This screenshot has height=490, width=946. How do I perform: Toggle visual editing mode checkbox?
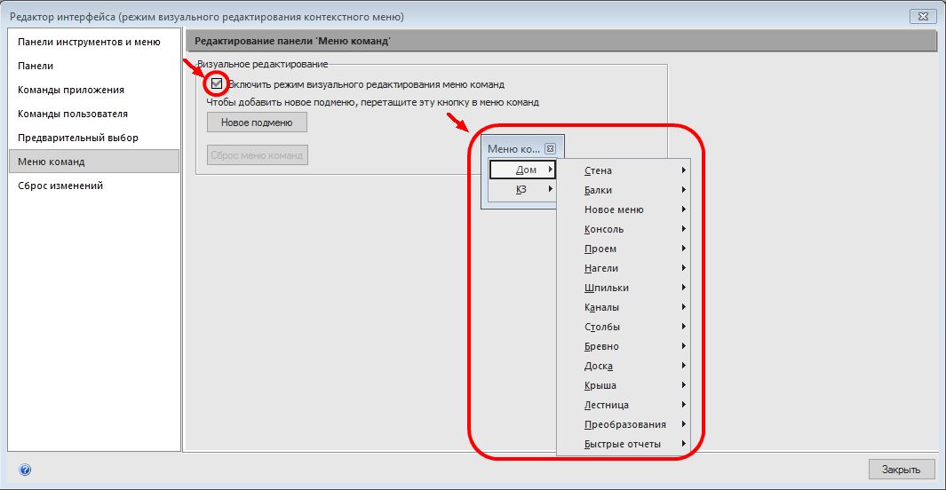[217, 83]
